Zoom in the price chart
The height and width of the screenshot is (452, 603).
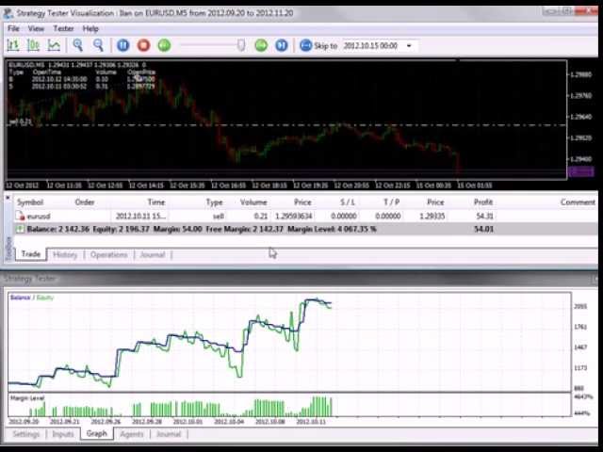(77, 45)
